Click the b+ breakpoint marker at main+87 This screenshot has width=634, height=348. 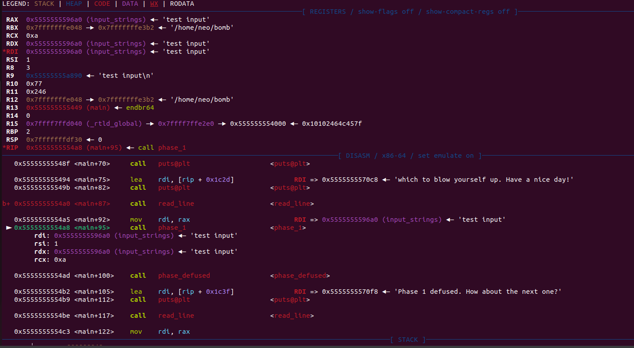[x=6, y=204]
